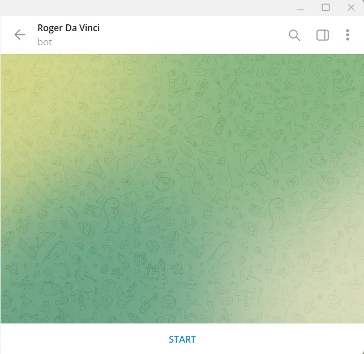Screen dimensions: 364x354
Task: Click the gift box doodle near sandcastle
Action: coord(139,258)
